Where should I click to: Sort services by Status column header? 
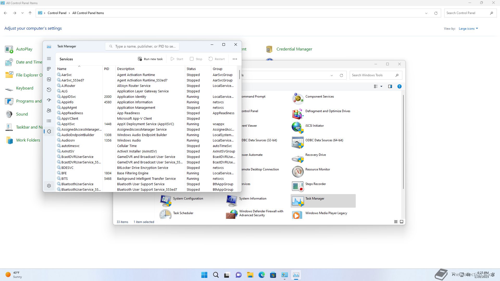(191, 69)
